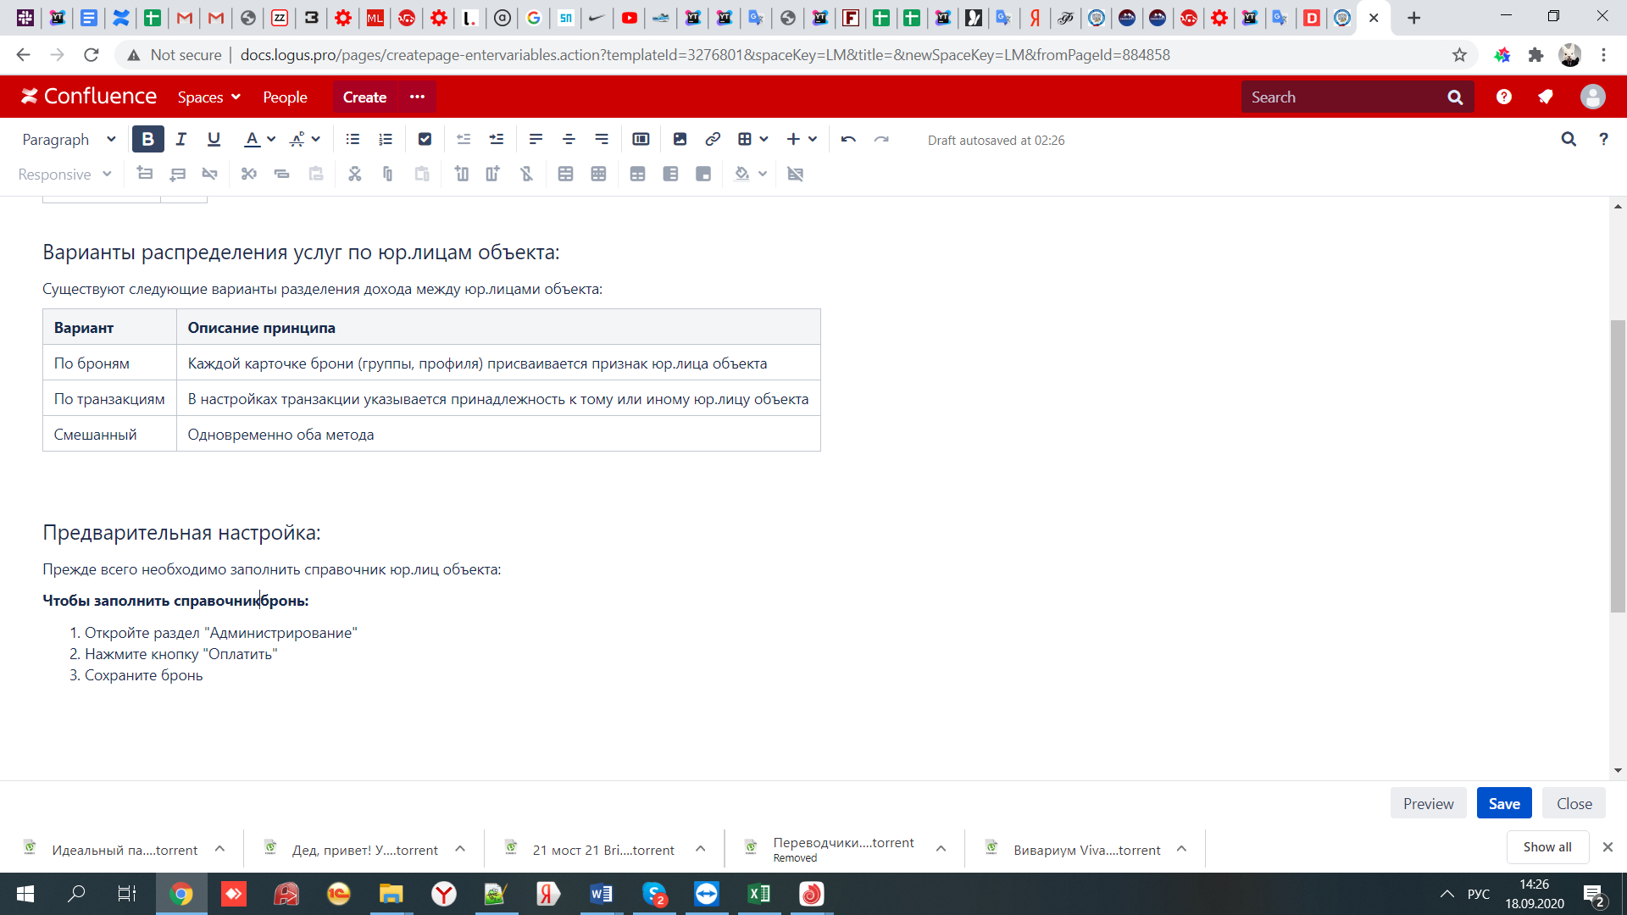Insert a task list checkbox
Screen dimensions: 1627x915
[x=425, y=139]
